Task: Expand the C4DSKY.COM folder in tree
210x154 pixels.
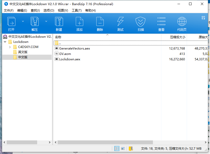Action: tap(10, 47)
